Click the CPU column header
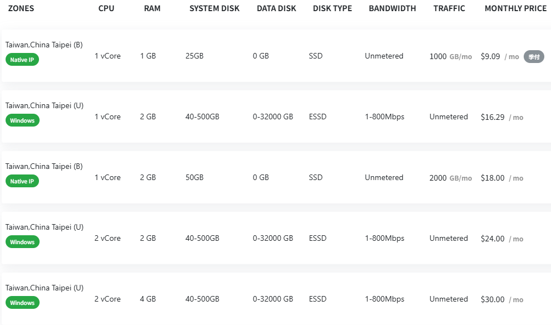 pyautogui.click(x=106, y=8)
